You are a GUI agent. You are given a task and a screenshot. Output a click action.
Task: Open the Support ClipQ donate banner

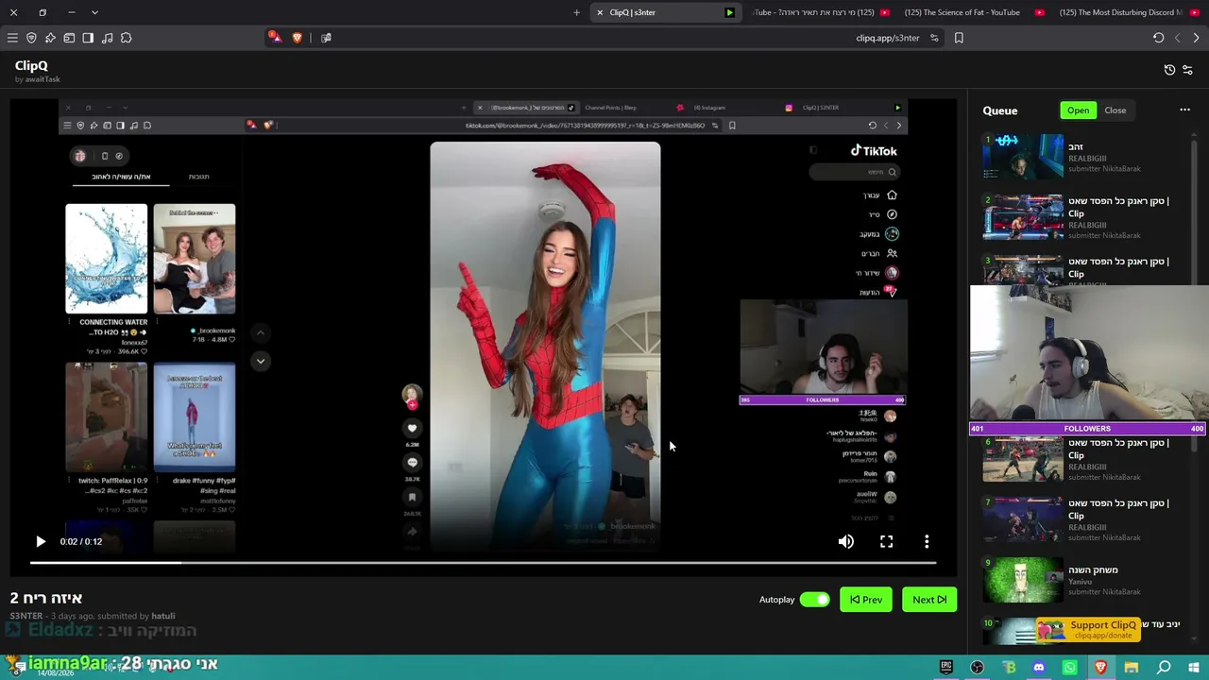coord(1088,629)
